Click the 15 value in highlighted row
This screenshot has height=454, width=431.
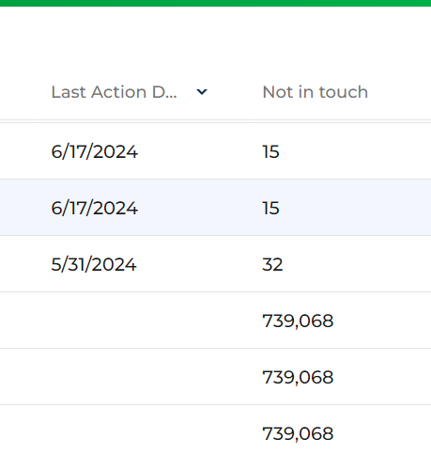(270, 209)
